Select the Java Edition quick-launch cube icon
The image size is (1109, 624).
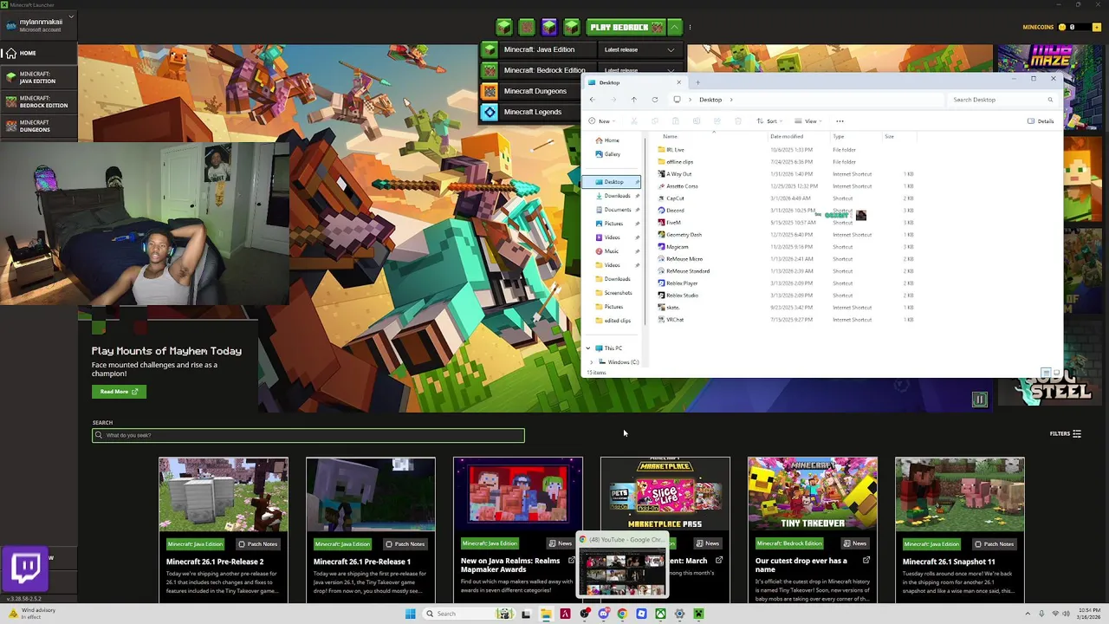tap(504, 28)
